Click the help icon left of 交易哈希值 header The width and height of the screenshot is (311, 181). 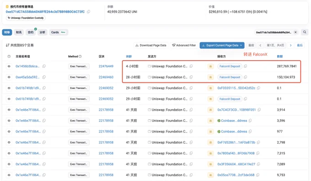(x=9, y=56)
